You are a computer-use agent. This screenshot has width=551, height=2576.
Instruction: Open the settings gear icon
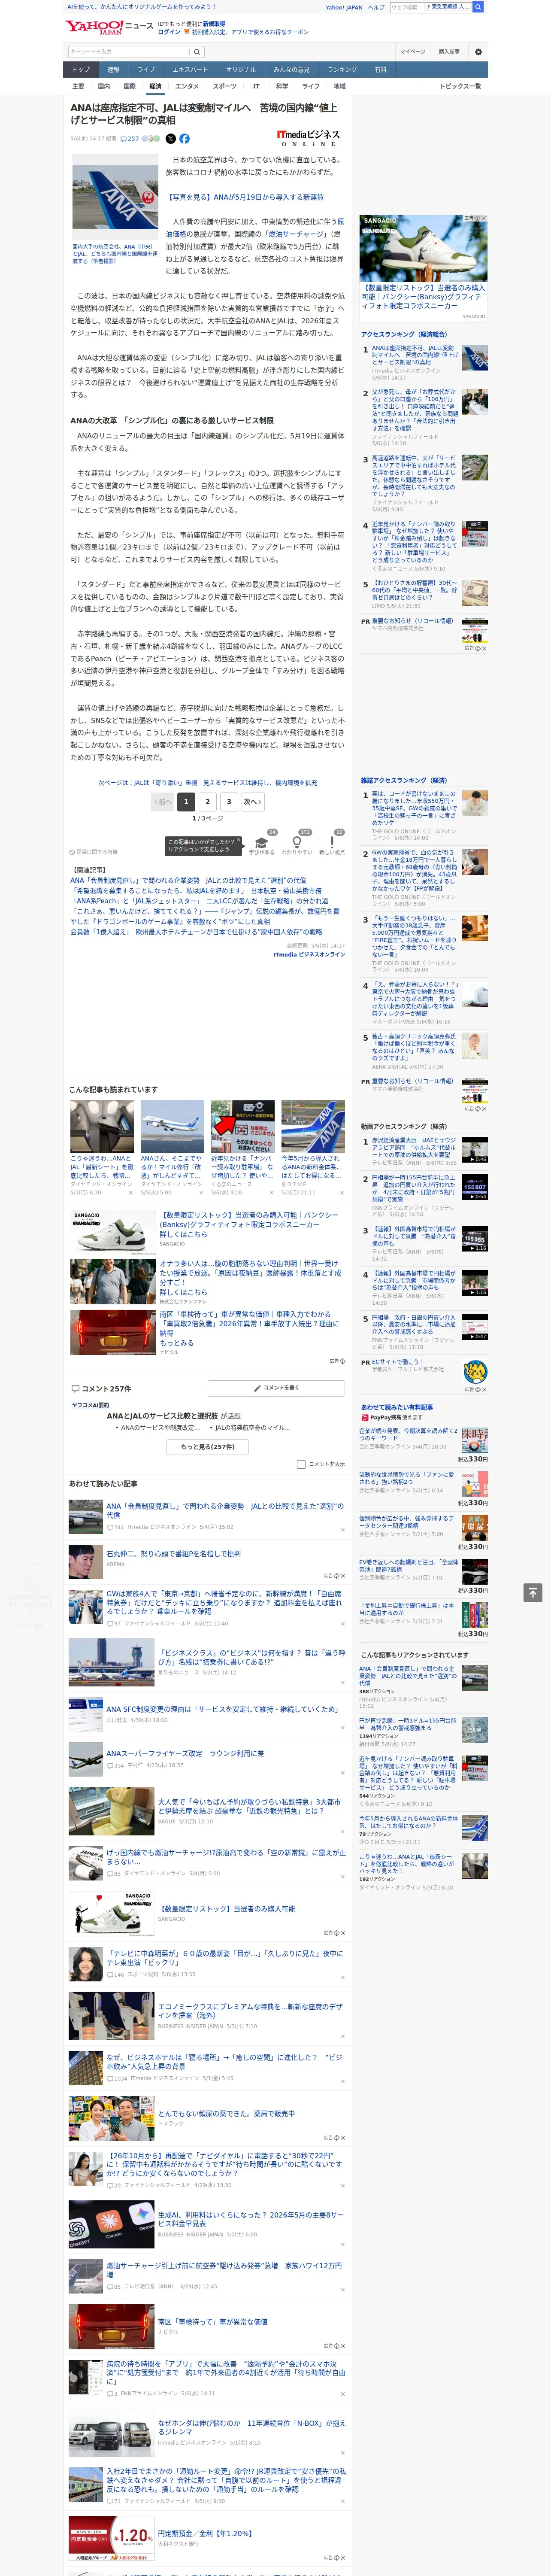(x=478, y=52)
